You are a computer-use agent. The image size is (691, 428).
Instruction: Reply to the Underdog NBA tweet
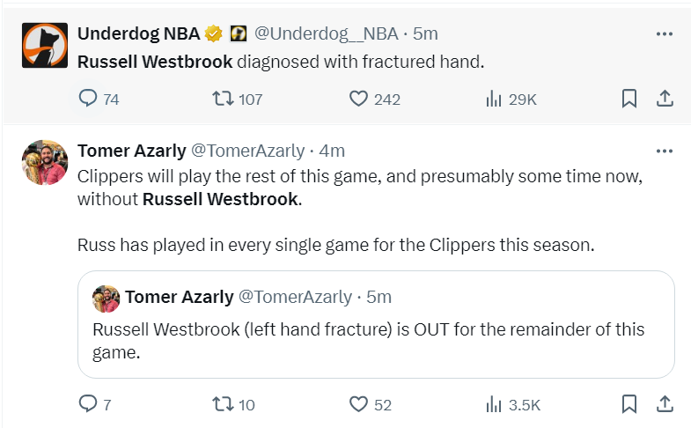pyautogui.click(x=88, y=100)
